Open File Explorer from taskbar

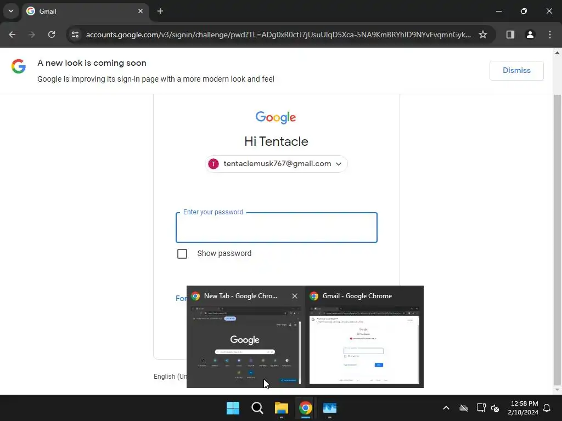coord(282,408)
